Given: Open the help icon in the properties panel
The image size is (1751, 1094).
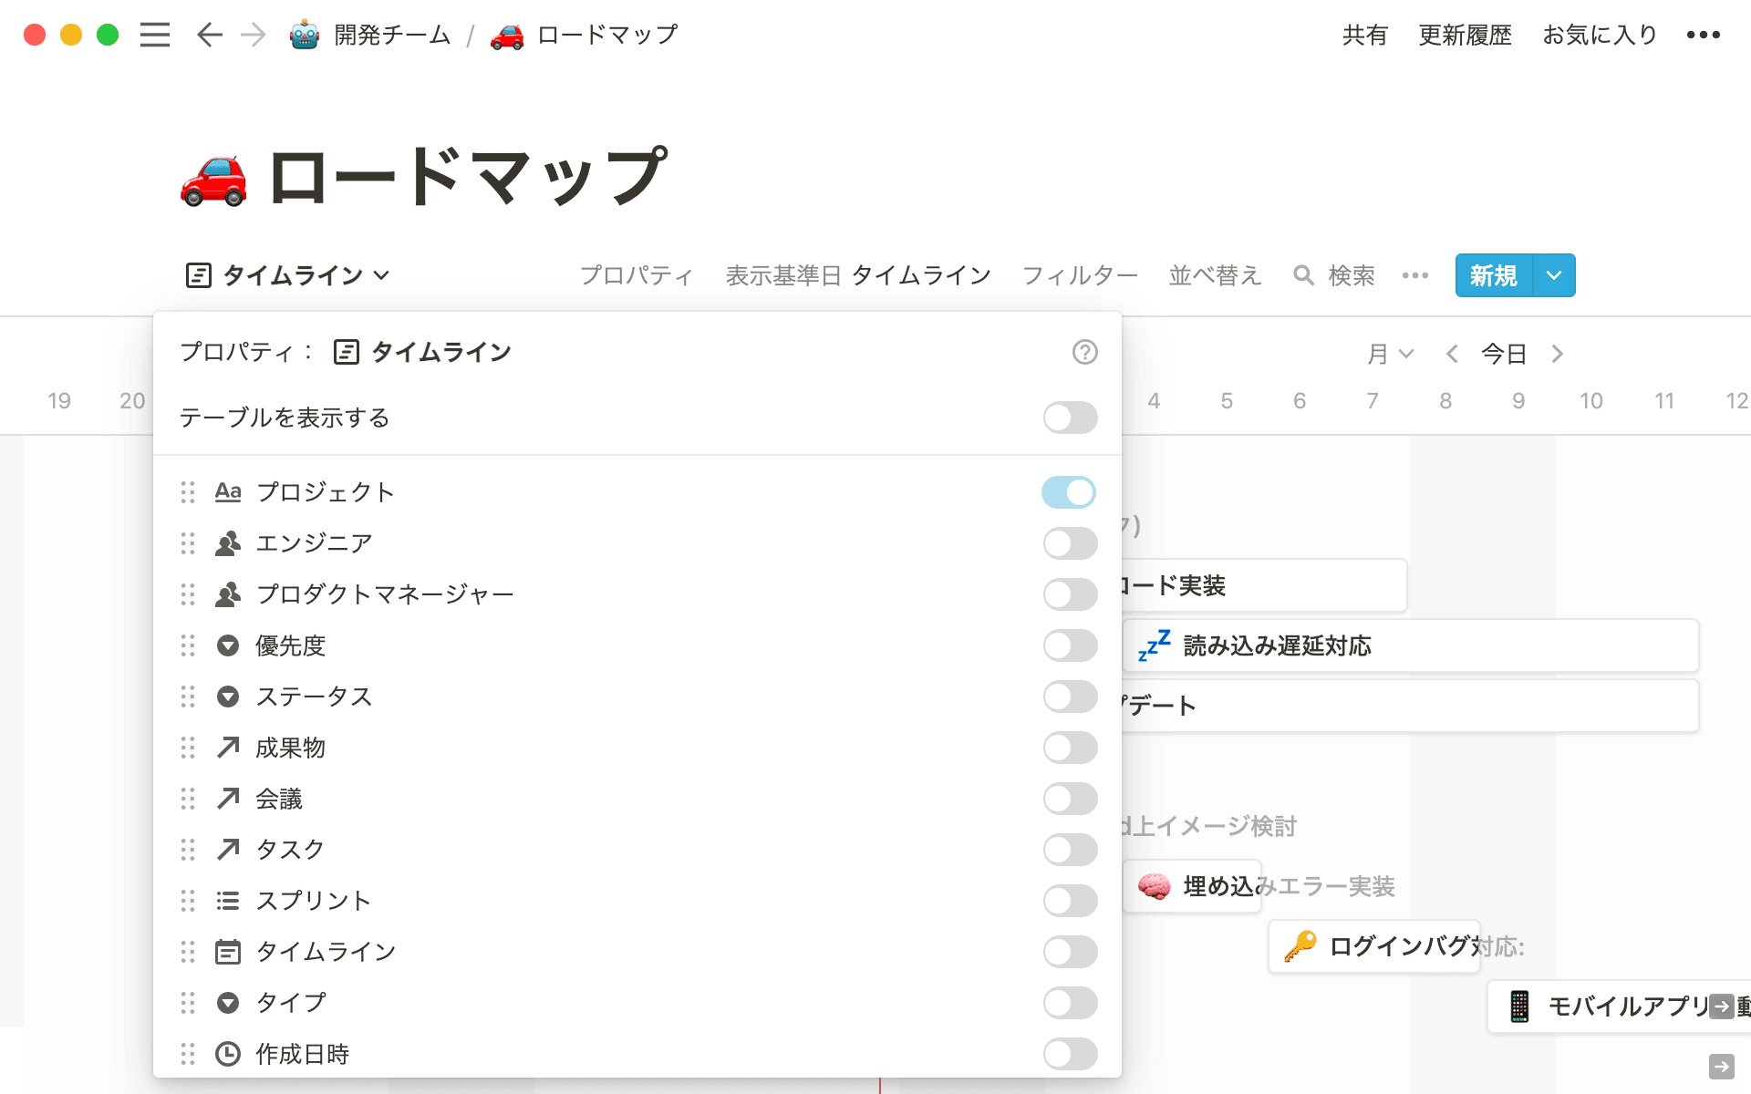Looking at the screenshot, I should pos(1085,352).
